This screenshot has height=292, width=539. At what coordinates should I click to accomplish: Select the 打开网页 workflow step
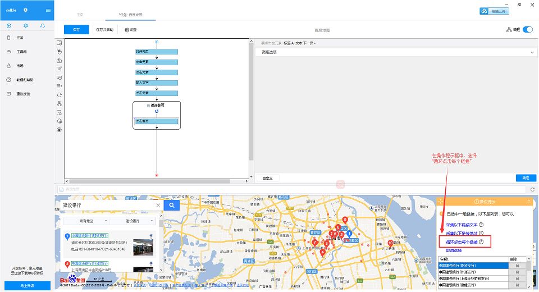157,52
